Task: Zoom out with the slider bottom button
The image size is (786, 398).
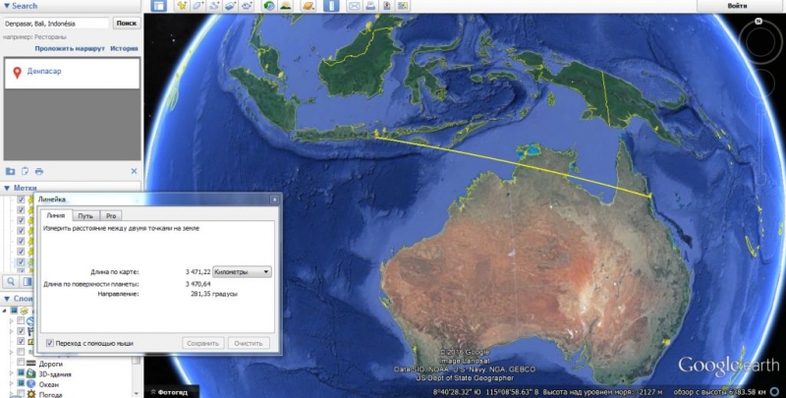Action: tap(760, 179)
